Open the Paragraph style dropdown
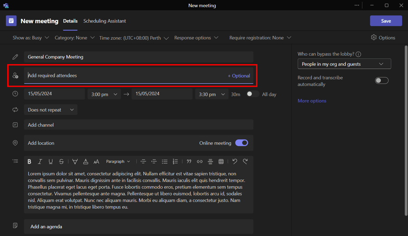Image resolution: width=408 pixels, height=236 pixels. click(118, 161)
